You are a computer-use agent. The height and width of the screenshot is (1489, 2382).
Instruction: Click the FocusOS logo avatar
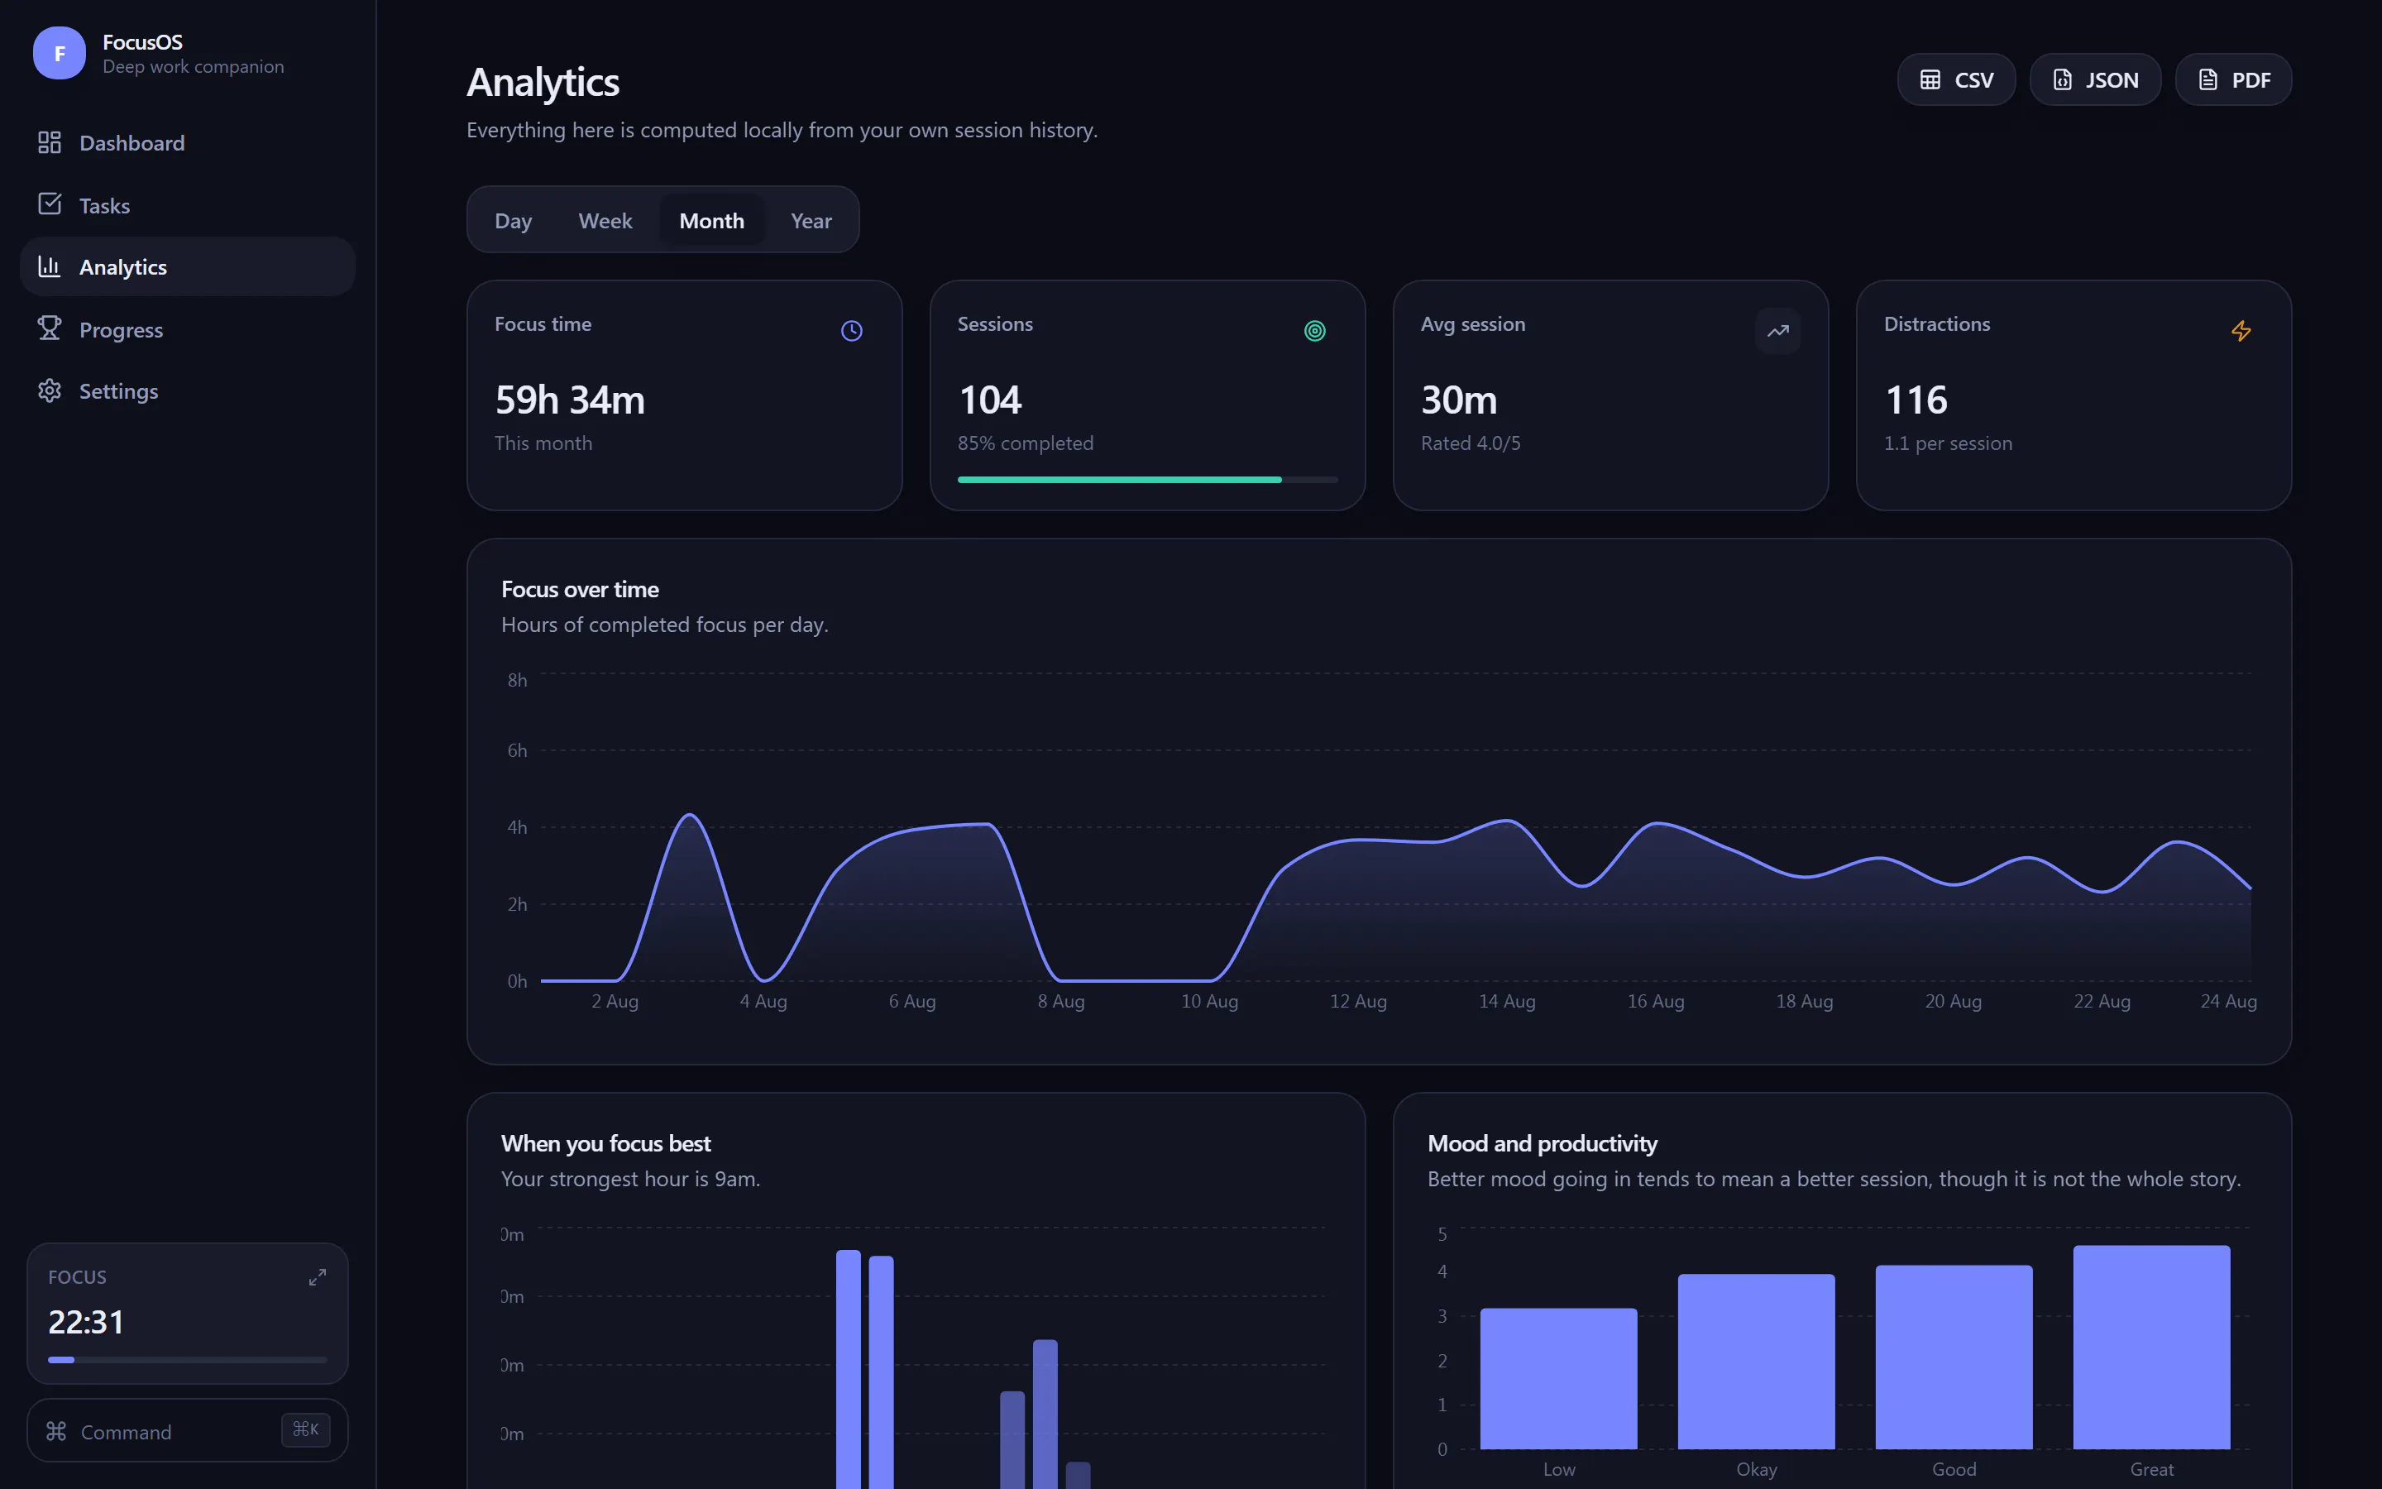(x=59, y=53)
